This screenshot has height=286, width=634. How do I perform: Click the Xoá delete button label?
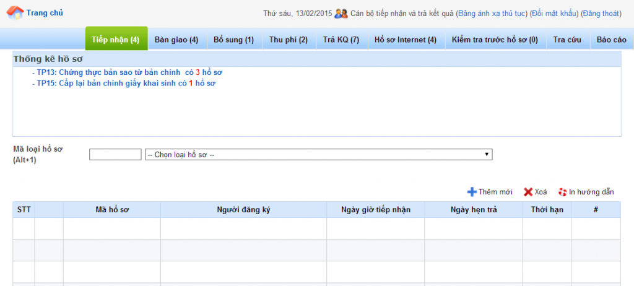pos(541,192)
